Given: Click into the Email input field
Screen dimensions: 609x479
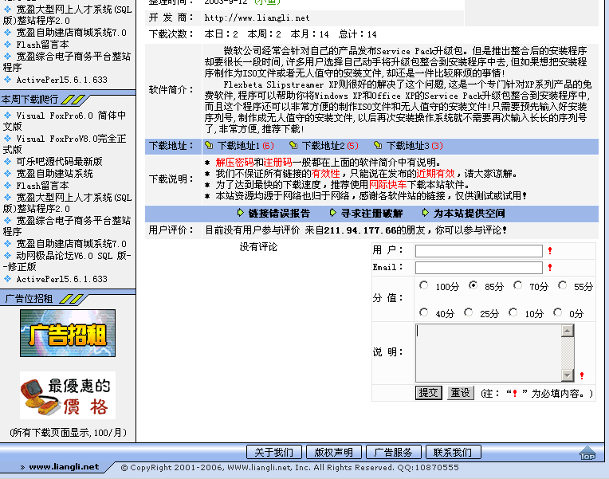Looking at the screenshot, I should point(478,267).
